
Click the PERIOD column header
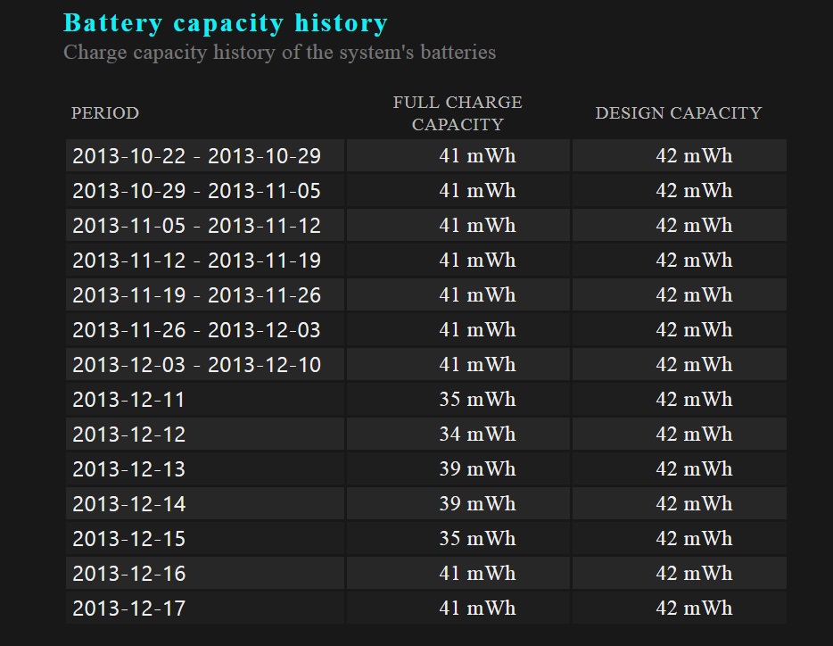tap(105, 113)
